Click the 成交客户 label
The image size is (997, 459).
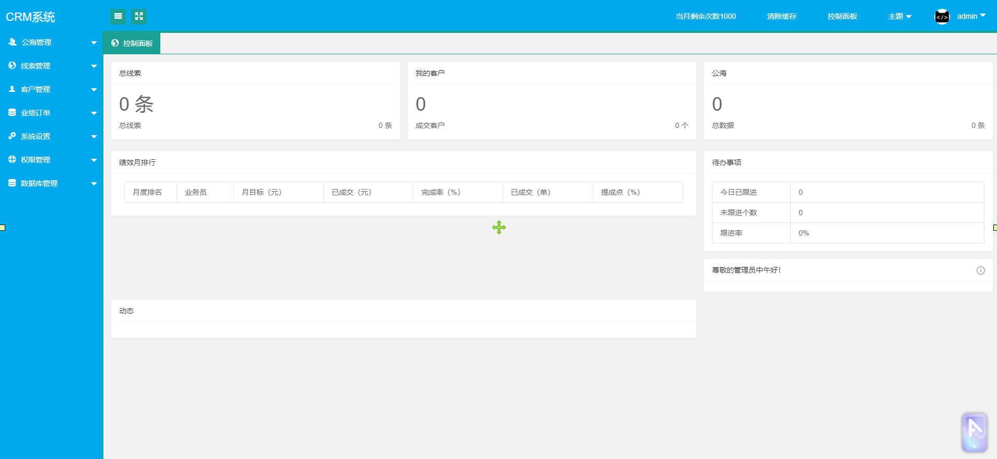click(430, 125)
